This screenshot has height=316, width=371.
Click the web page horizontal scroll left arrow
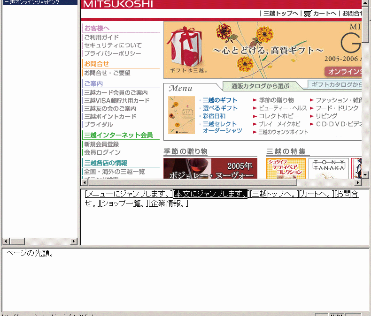coord(85,182)
